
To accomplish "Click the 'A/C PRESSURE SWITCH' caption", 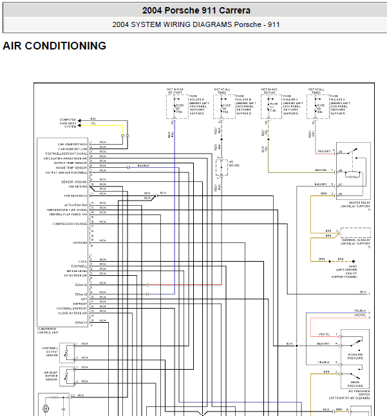I will 359,393.
